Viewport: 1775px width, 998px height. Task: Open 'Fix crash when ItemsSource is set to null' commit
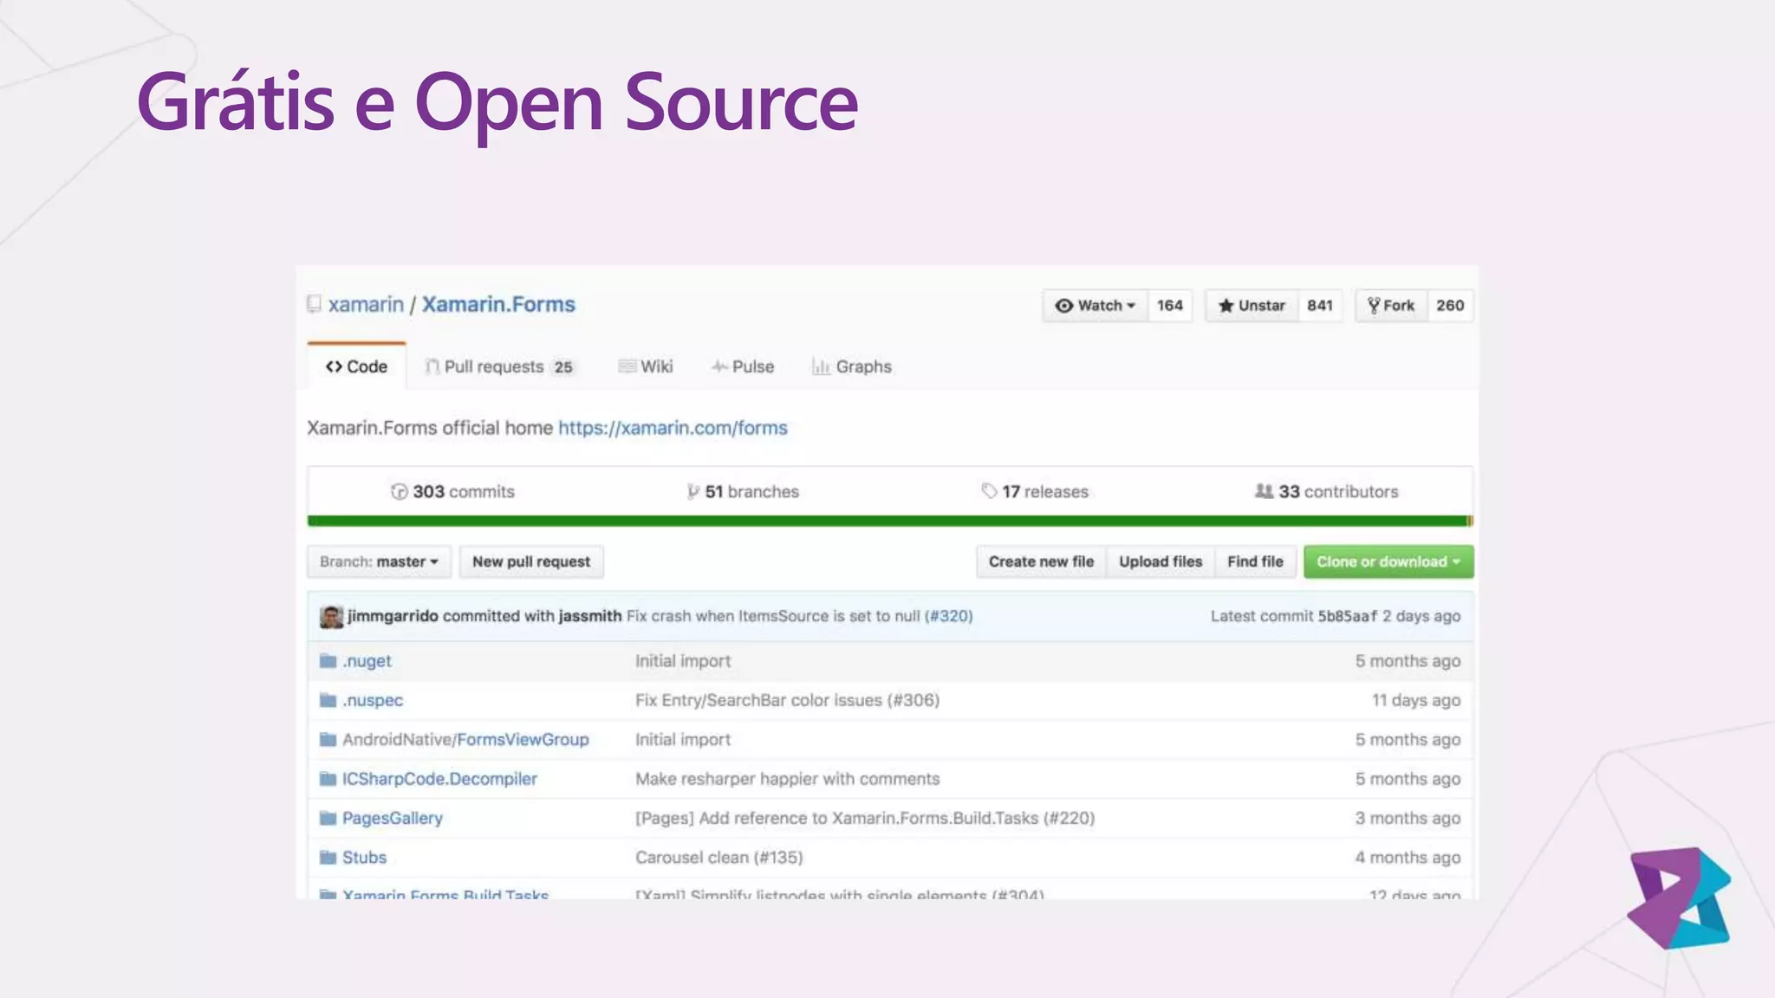pyautogui.click(x=773, y=616)
